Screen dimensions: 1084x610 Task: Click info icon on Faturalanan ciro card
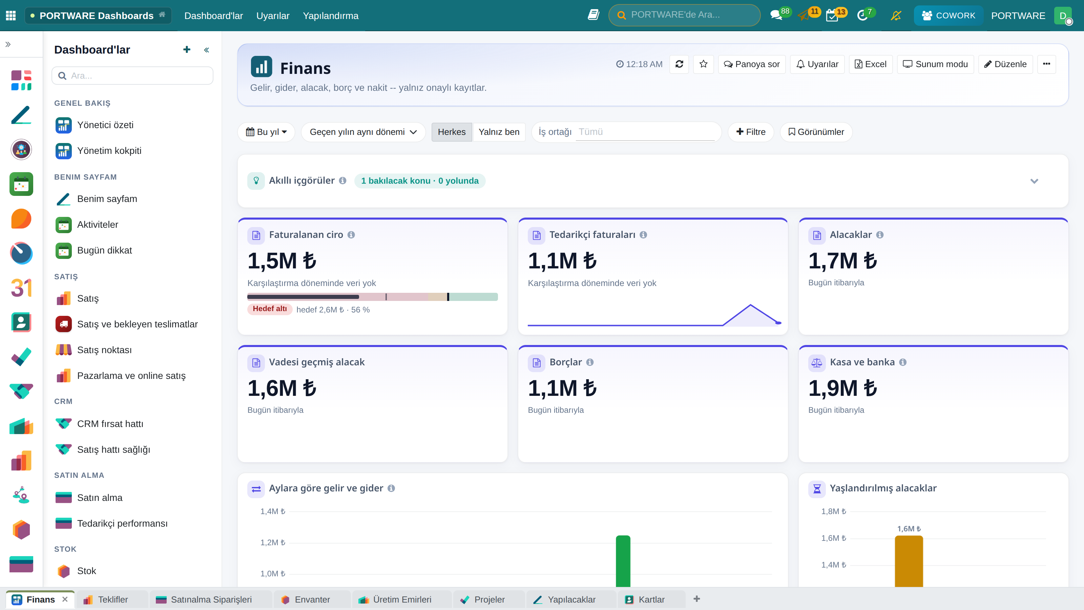click(x=351, y=235)
